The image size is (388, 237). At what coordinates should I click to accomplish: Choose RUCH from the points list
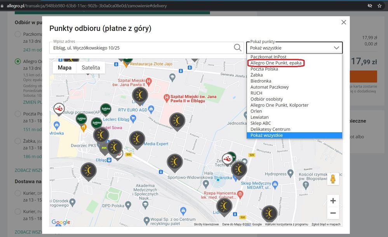click(x=294, y=93)
